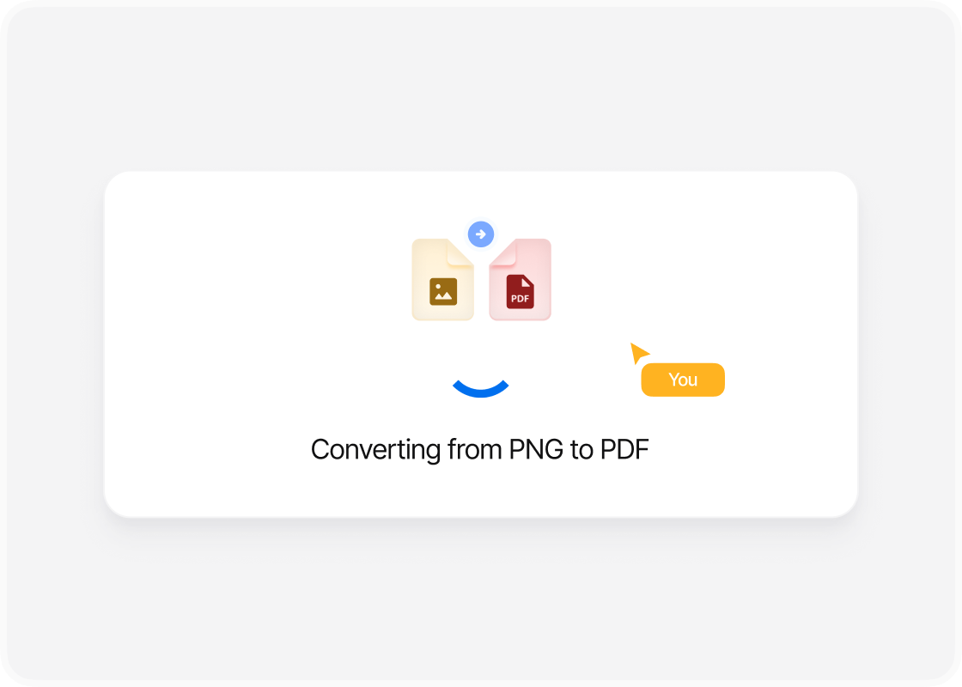Click the orange cursor pointer arrow

[x=639, y=353]
